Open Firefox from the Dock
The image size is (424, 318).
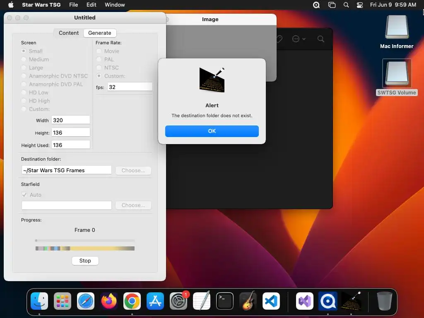tap(109, 301)
